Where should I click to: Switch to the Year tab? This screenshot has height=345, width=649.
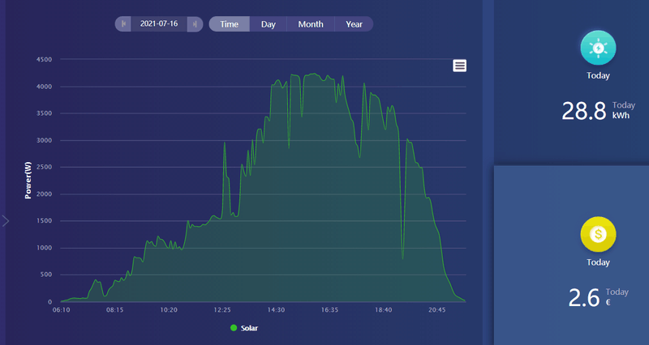354,24
